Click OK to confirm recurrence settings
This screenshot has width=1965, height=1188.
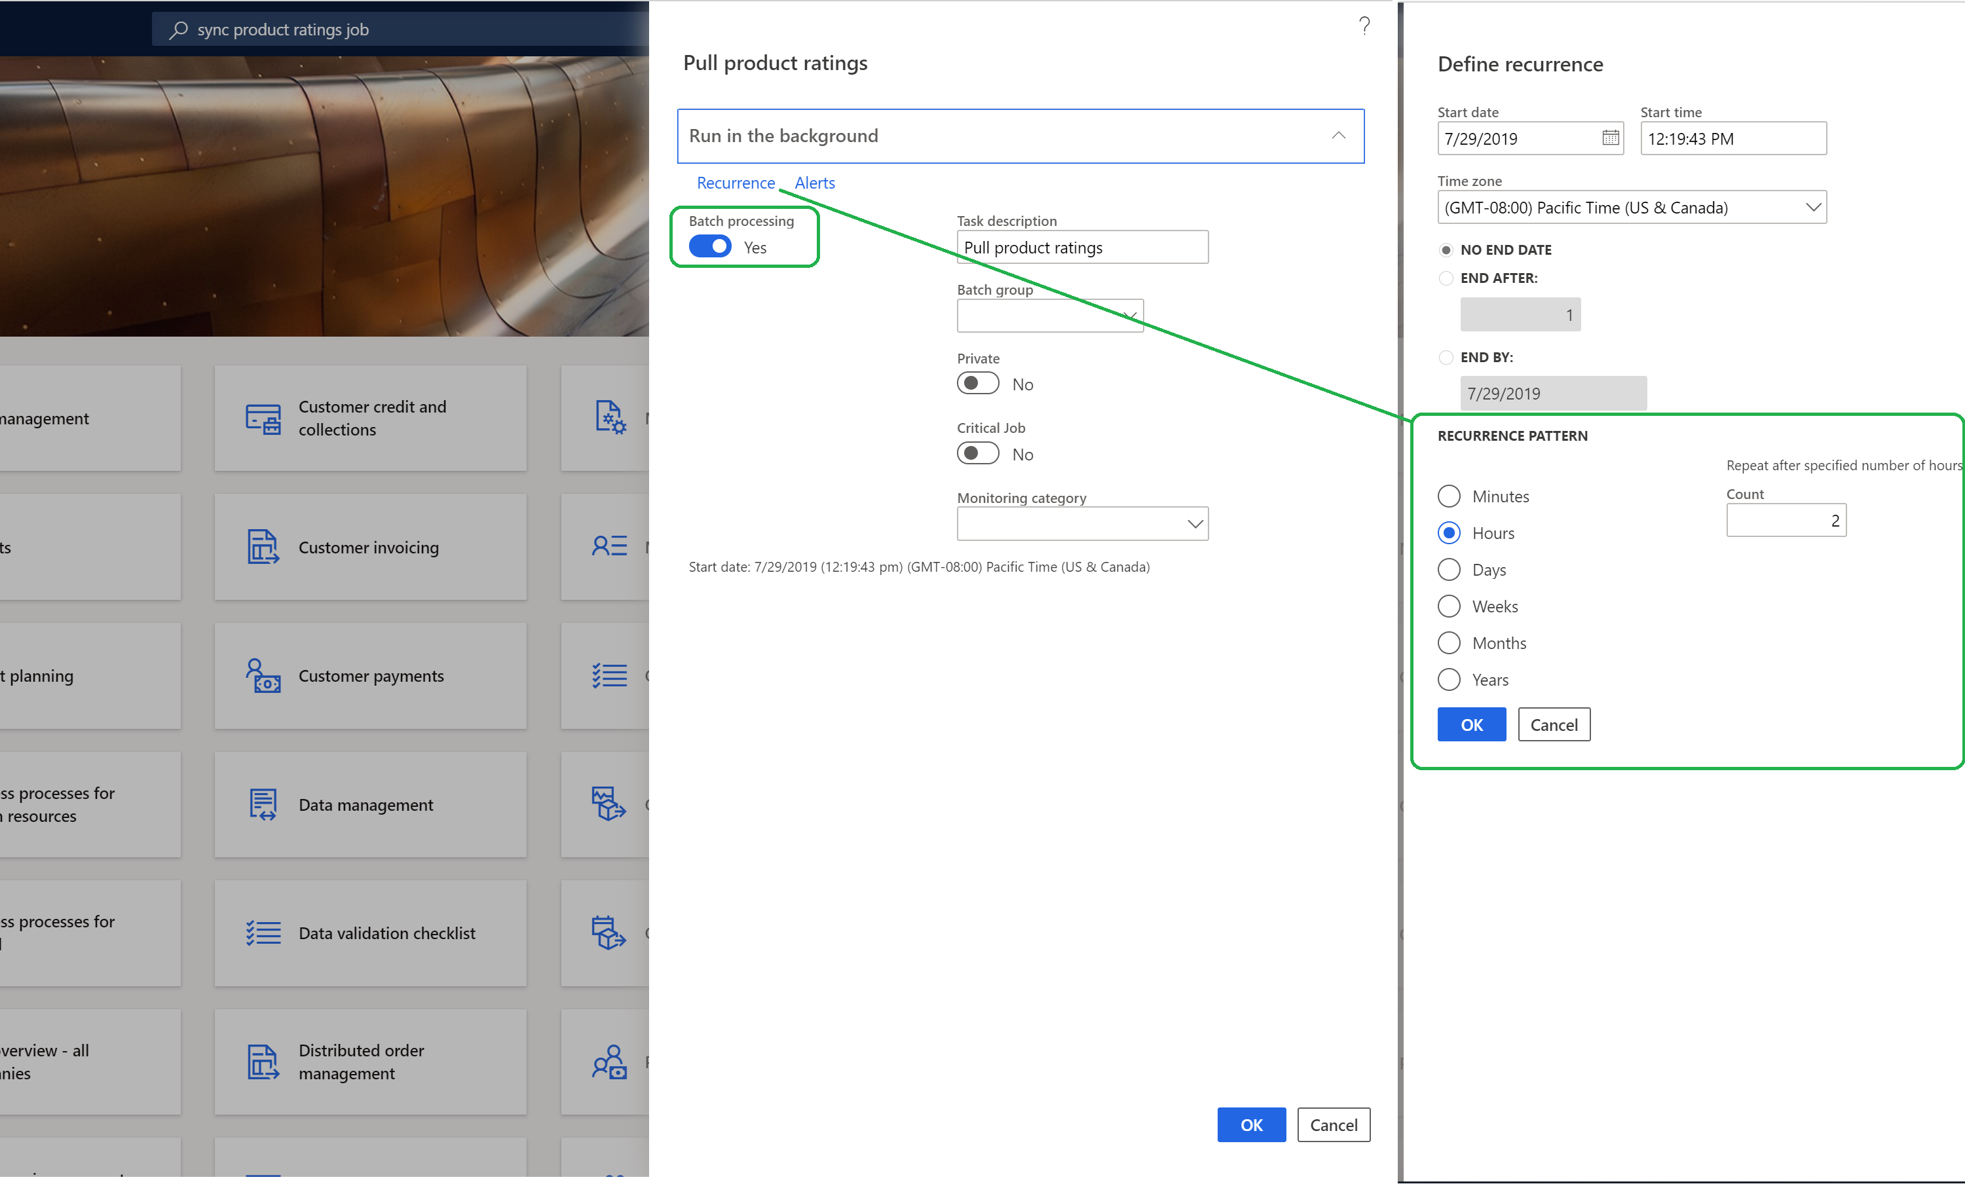(1471, 724)
